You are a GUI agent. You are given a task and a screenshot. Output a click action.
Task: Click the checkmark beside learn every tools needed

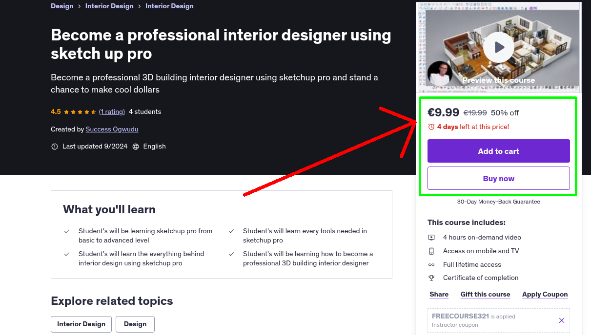231,231
